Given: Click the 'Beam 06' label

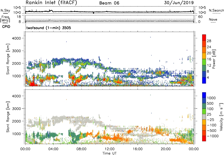Looking at the screenshot, I should click(x=109, y=3).
